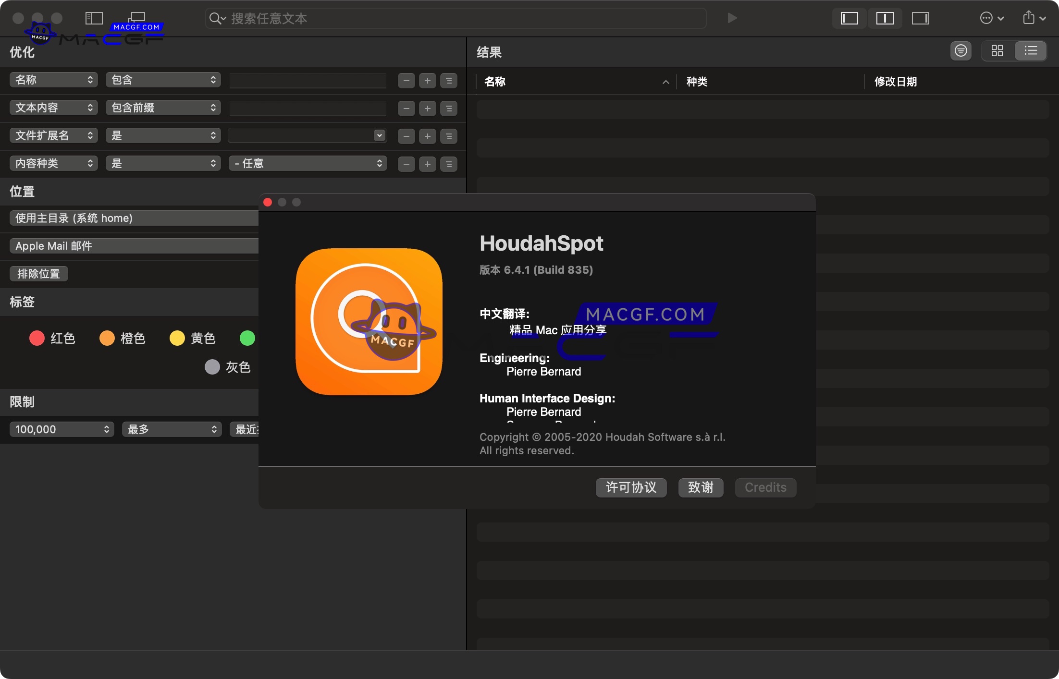Screen dimensions: 1059x679
Task: Click the 许可协议 button in about dialog
Action: pyautogui.click(x=631, y=487)
